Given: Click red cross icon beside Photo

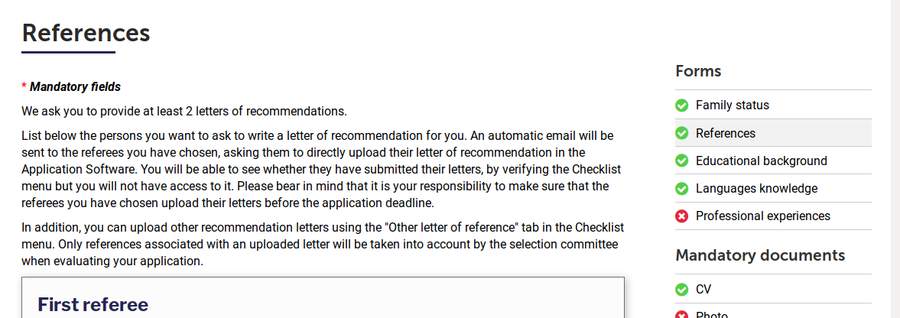Looking at the screenshot, I should click(681, 314).
